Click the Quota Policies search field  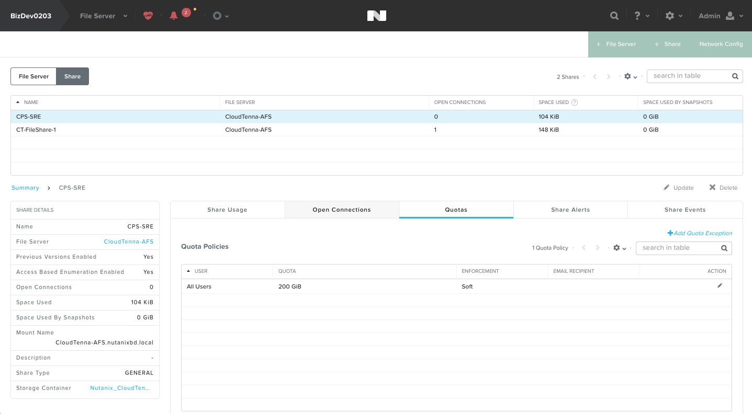click(x=683, y=248)
